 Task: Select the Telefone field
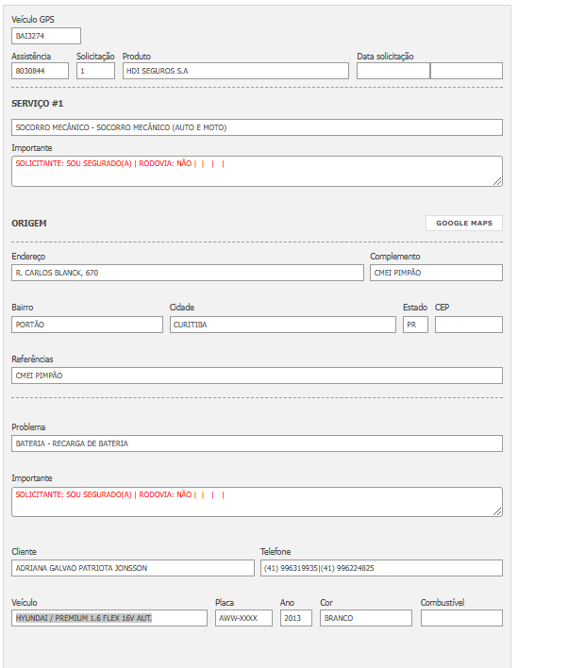[x=382, y=568]
